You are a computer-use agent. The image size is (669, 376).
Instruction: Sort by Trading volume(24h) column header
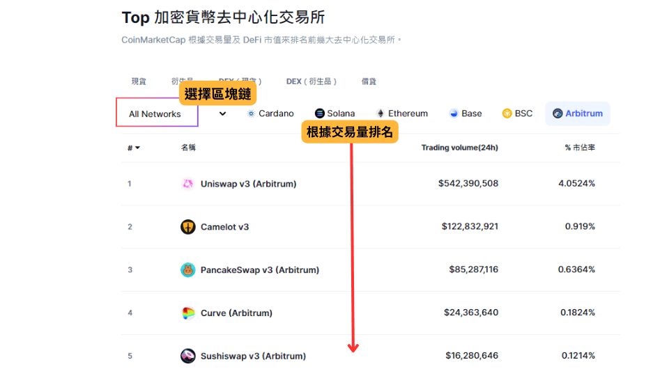[x=459, y=148]
